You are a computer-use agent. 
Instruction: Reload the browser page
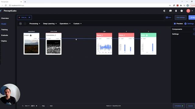[6, 5]
